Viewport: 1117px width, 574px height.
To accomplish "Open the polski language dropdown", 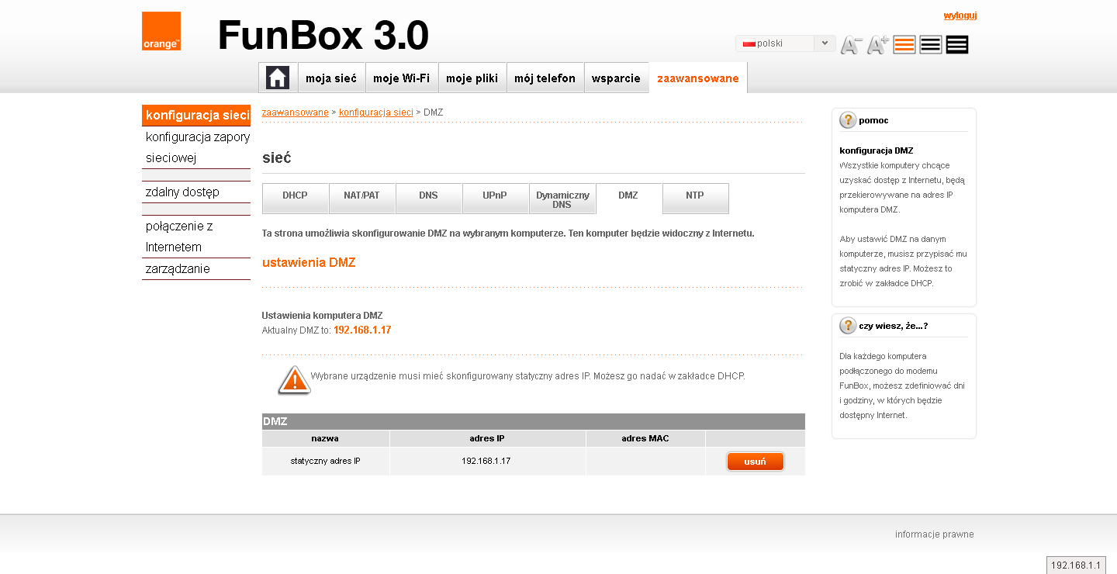I will 785,43.
